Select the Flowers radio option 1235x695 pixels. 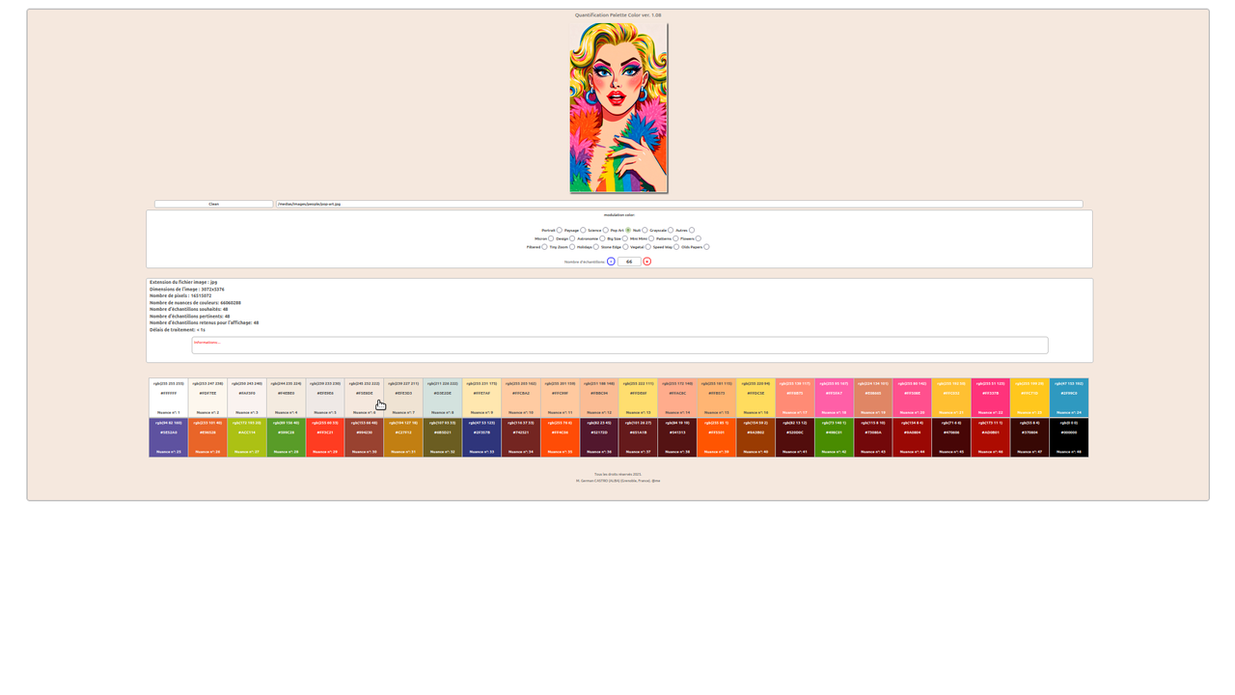[x=699, y=238]
